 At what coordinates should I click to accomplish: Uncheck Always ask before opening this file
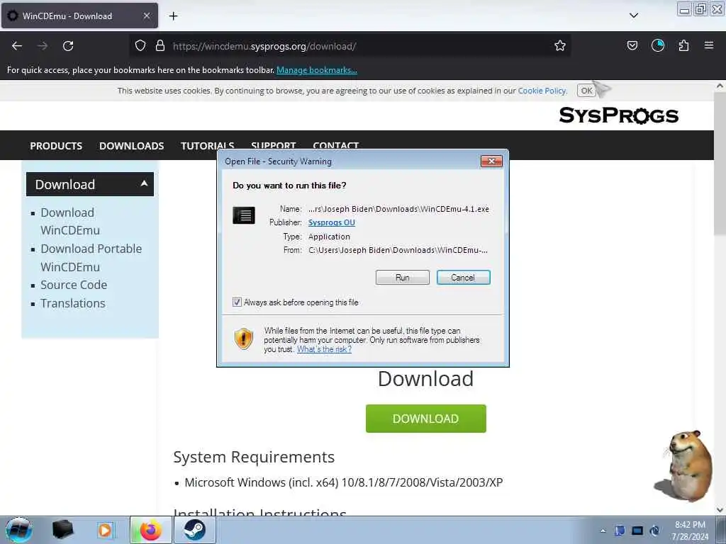point(237,302)
